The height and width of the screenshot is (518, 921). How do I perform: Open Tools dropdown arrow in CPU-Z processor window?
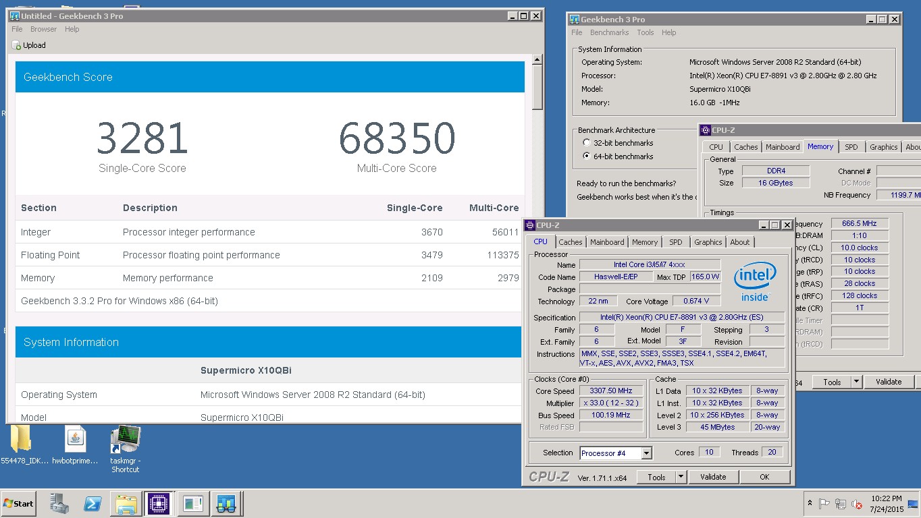681,477
